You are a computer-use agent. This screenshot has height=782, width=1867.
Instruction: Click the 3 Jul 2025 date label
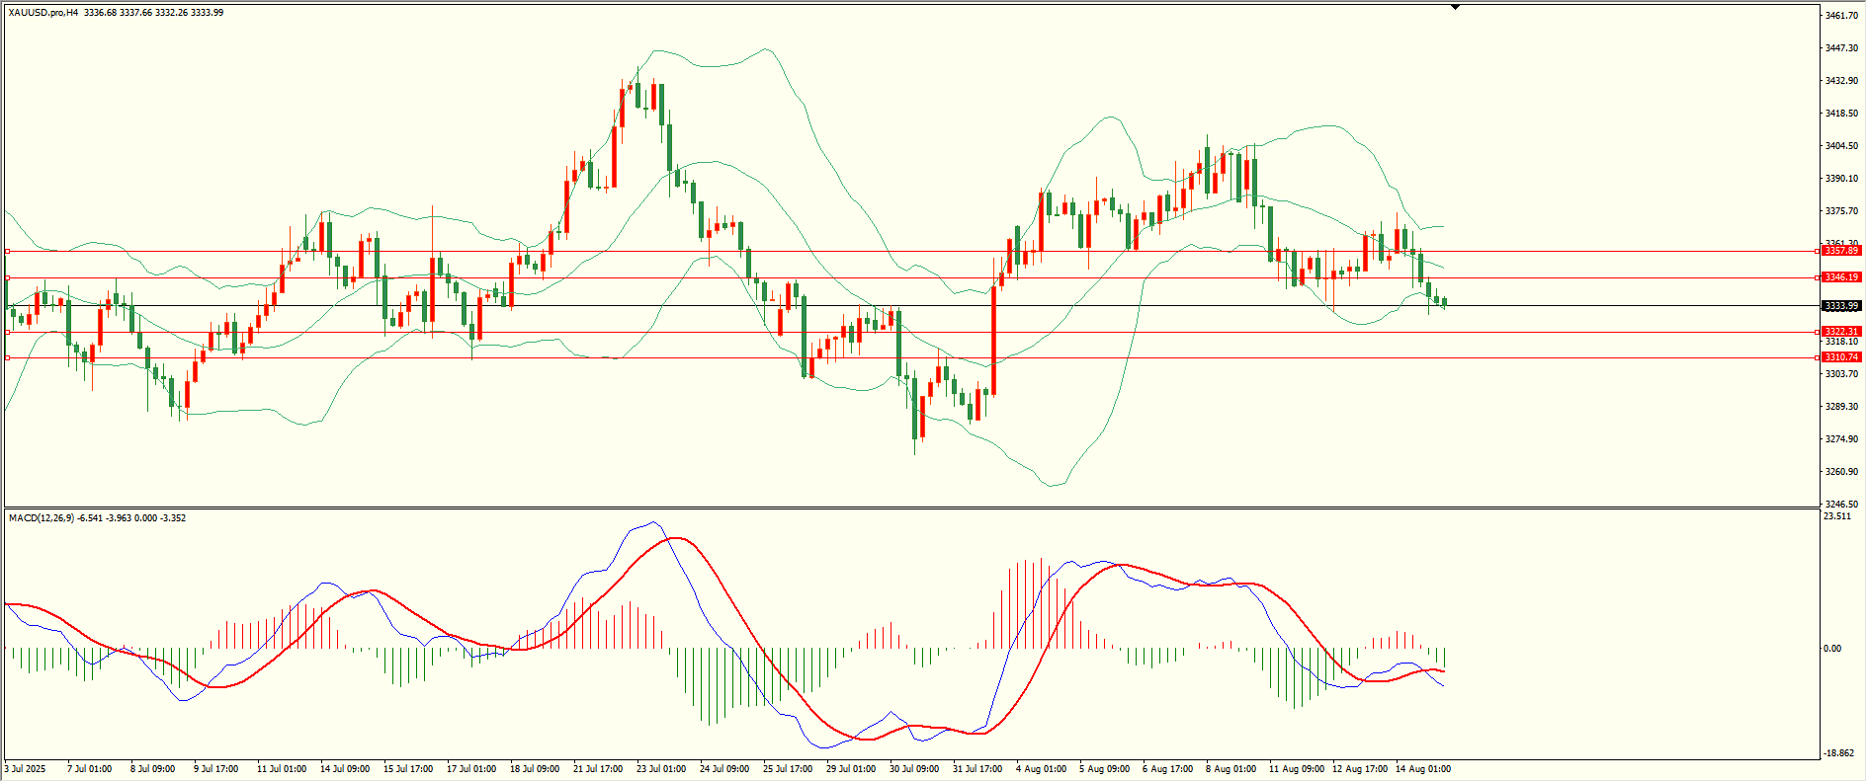26,769
